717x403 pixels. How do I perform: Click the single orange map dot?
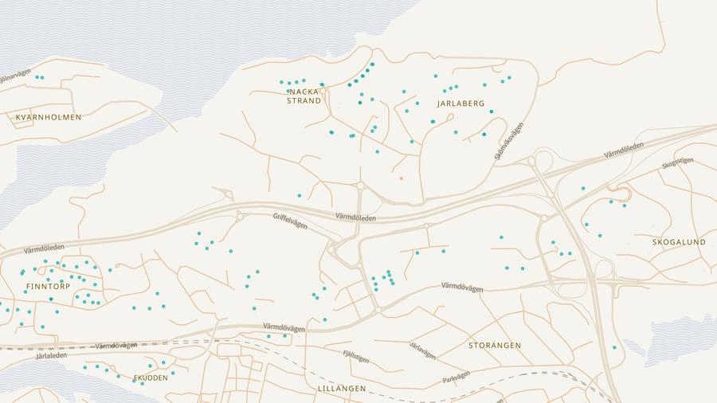coord(401,178)
